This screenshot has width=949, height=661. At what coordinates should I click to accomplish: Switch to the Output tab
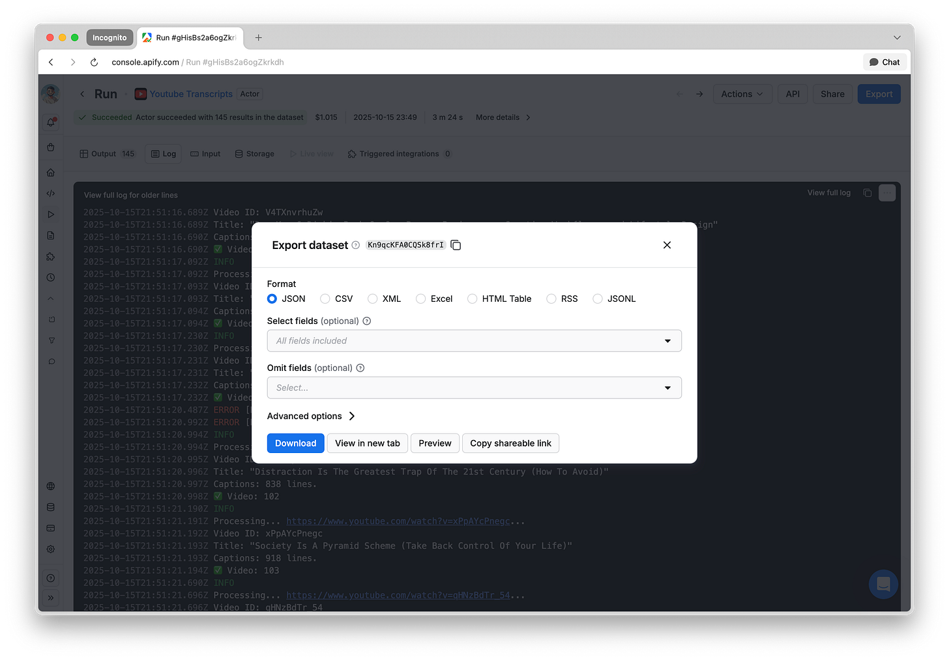pyautogui.click(x=108, y=154)
